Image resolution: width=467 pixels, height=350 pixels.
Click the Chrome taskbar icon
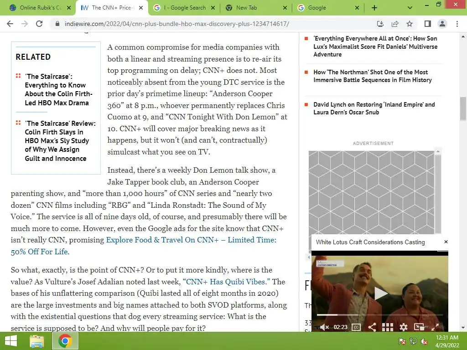point(65,341)
